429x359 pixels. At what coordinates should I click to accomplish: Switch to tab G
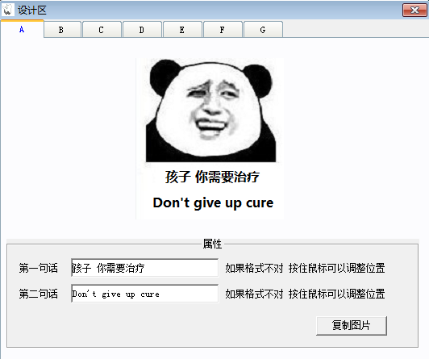coord(263,30)
